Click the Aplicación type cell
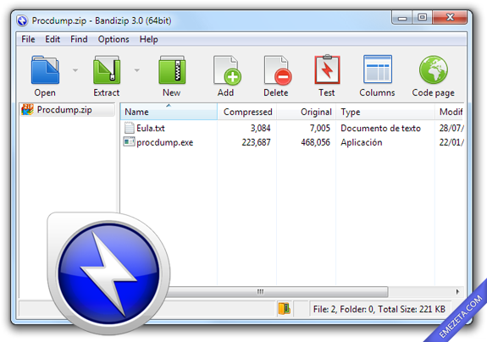Viewport: 487px width, 342px height. coord(361,142)
